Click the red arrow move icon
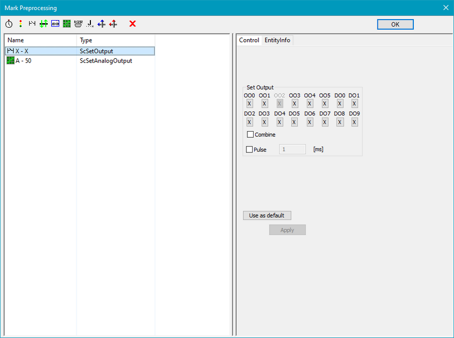The height and width of the screenshot is (338, 454). click(x=113, y=24)
